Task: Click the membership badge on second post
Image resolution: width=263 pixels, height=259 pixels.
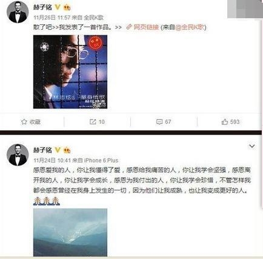Action: [x=67, y=150]
